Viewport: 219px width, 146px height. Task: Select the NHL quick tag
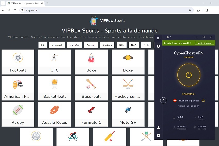pyautogui.click(x=146, y=45)
